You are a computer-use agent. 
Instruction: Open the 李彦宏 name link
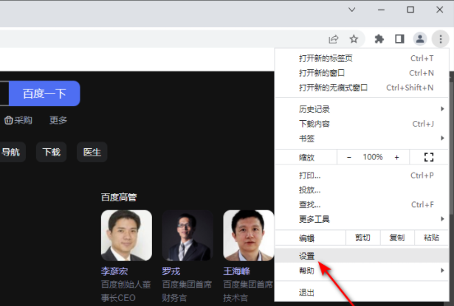point(114,271)
